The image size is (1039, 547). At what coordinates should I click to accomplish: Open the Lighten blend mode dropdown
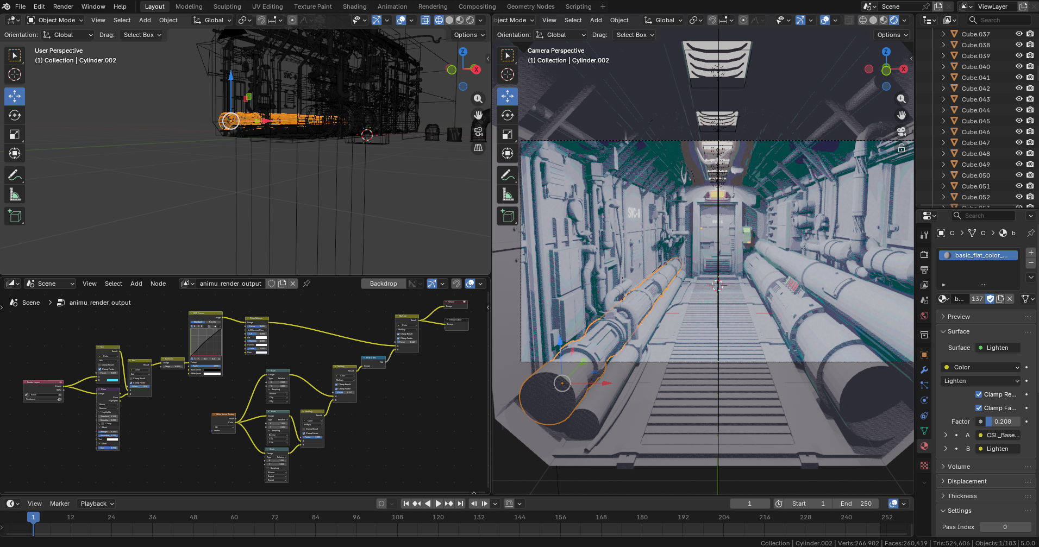981,381
